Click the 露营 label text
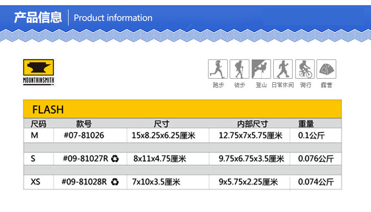 coord(326,85)
